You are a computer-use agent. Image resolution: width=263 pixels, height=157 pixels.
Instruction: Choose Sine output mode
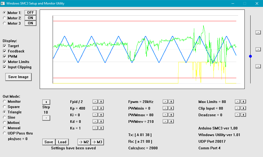(4, 117)
